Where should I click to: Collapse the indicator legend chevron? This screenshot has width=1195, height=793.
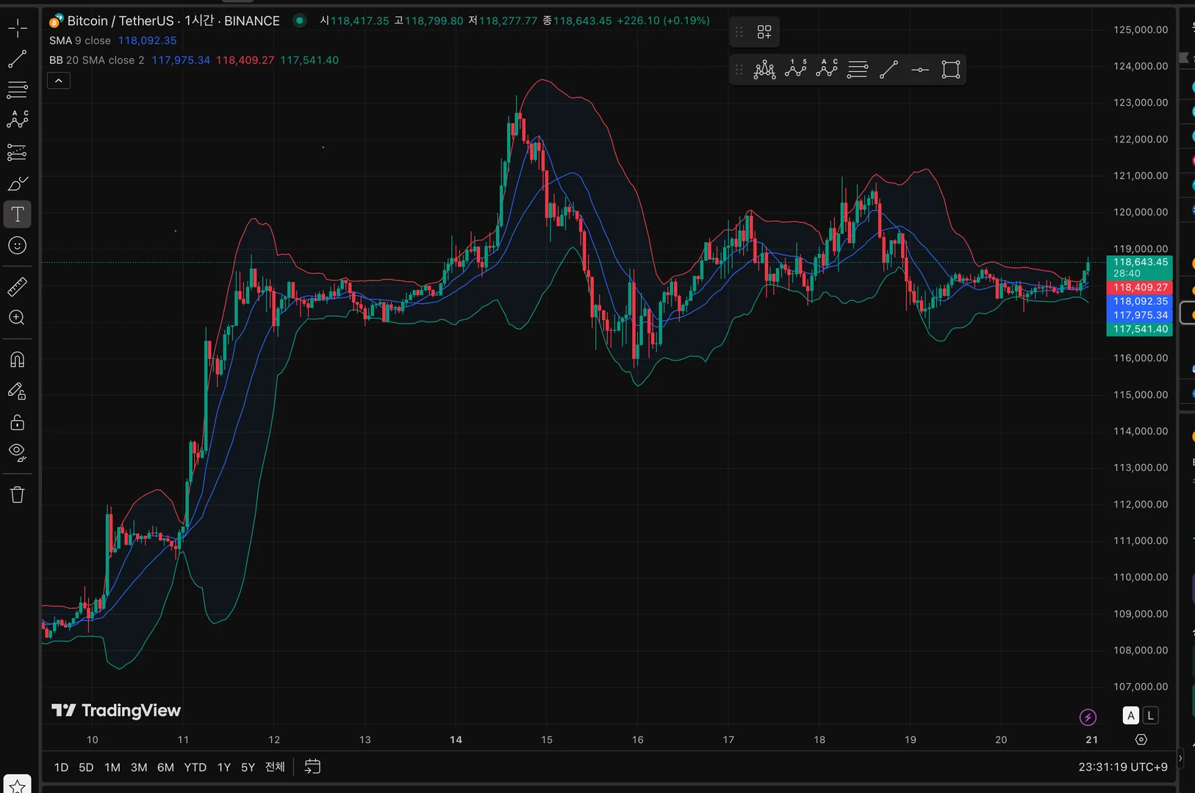[x=59, y=81]
